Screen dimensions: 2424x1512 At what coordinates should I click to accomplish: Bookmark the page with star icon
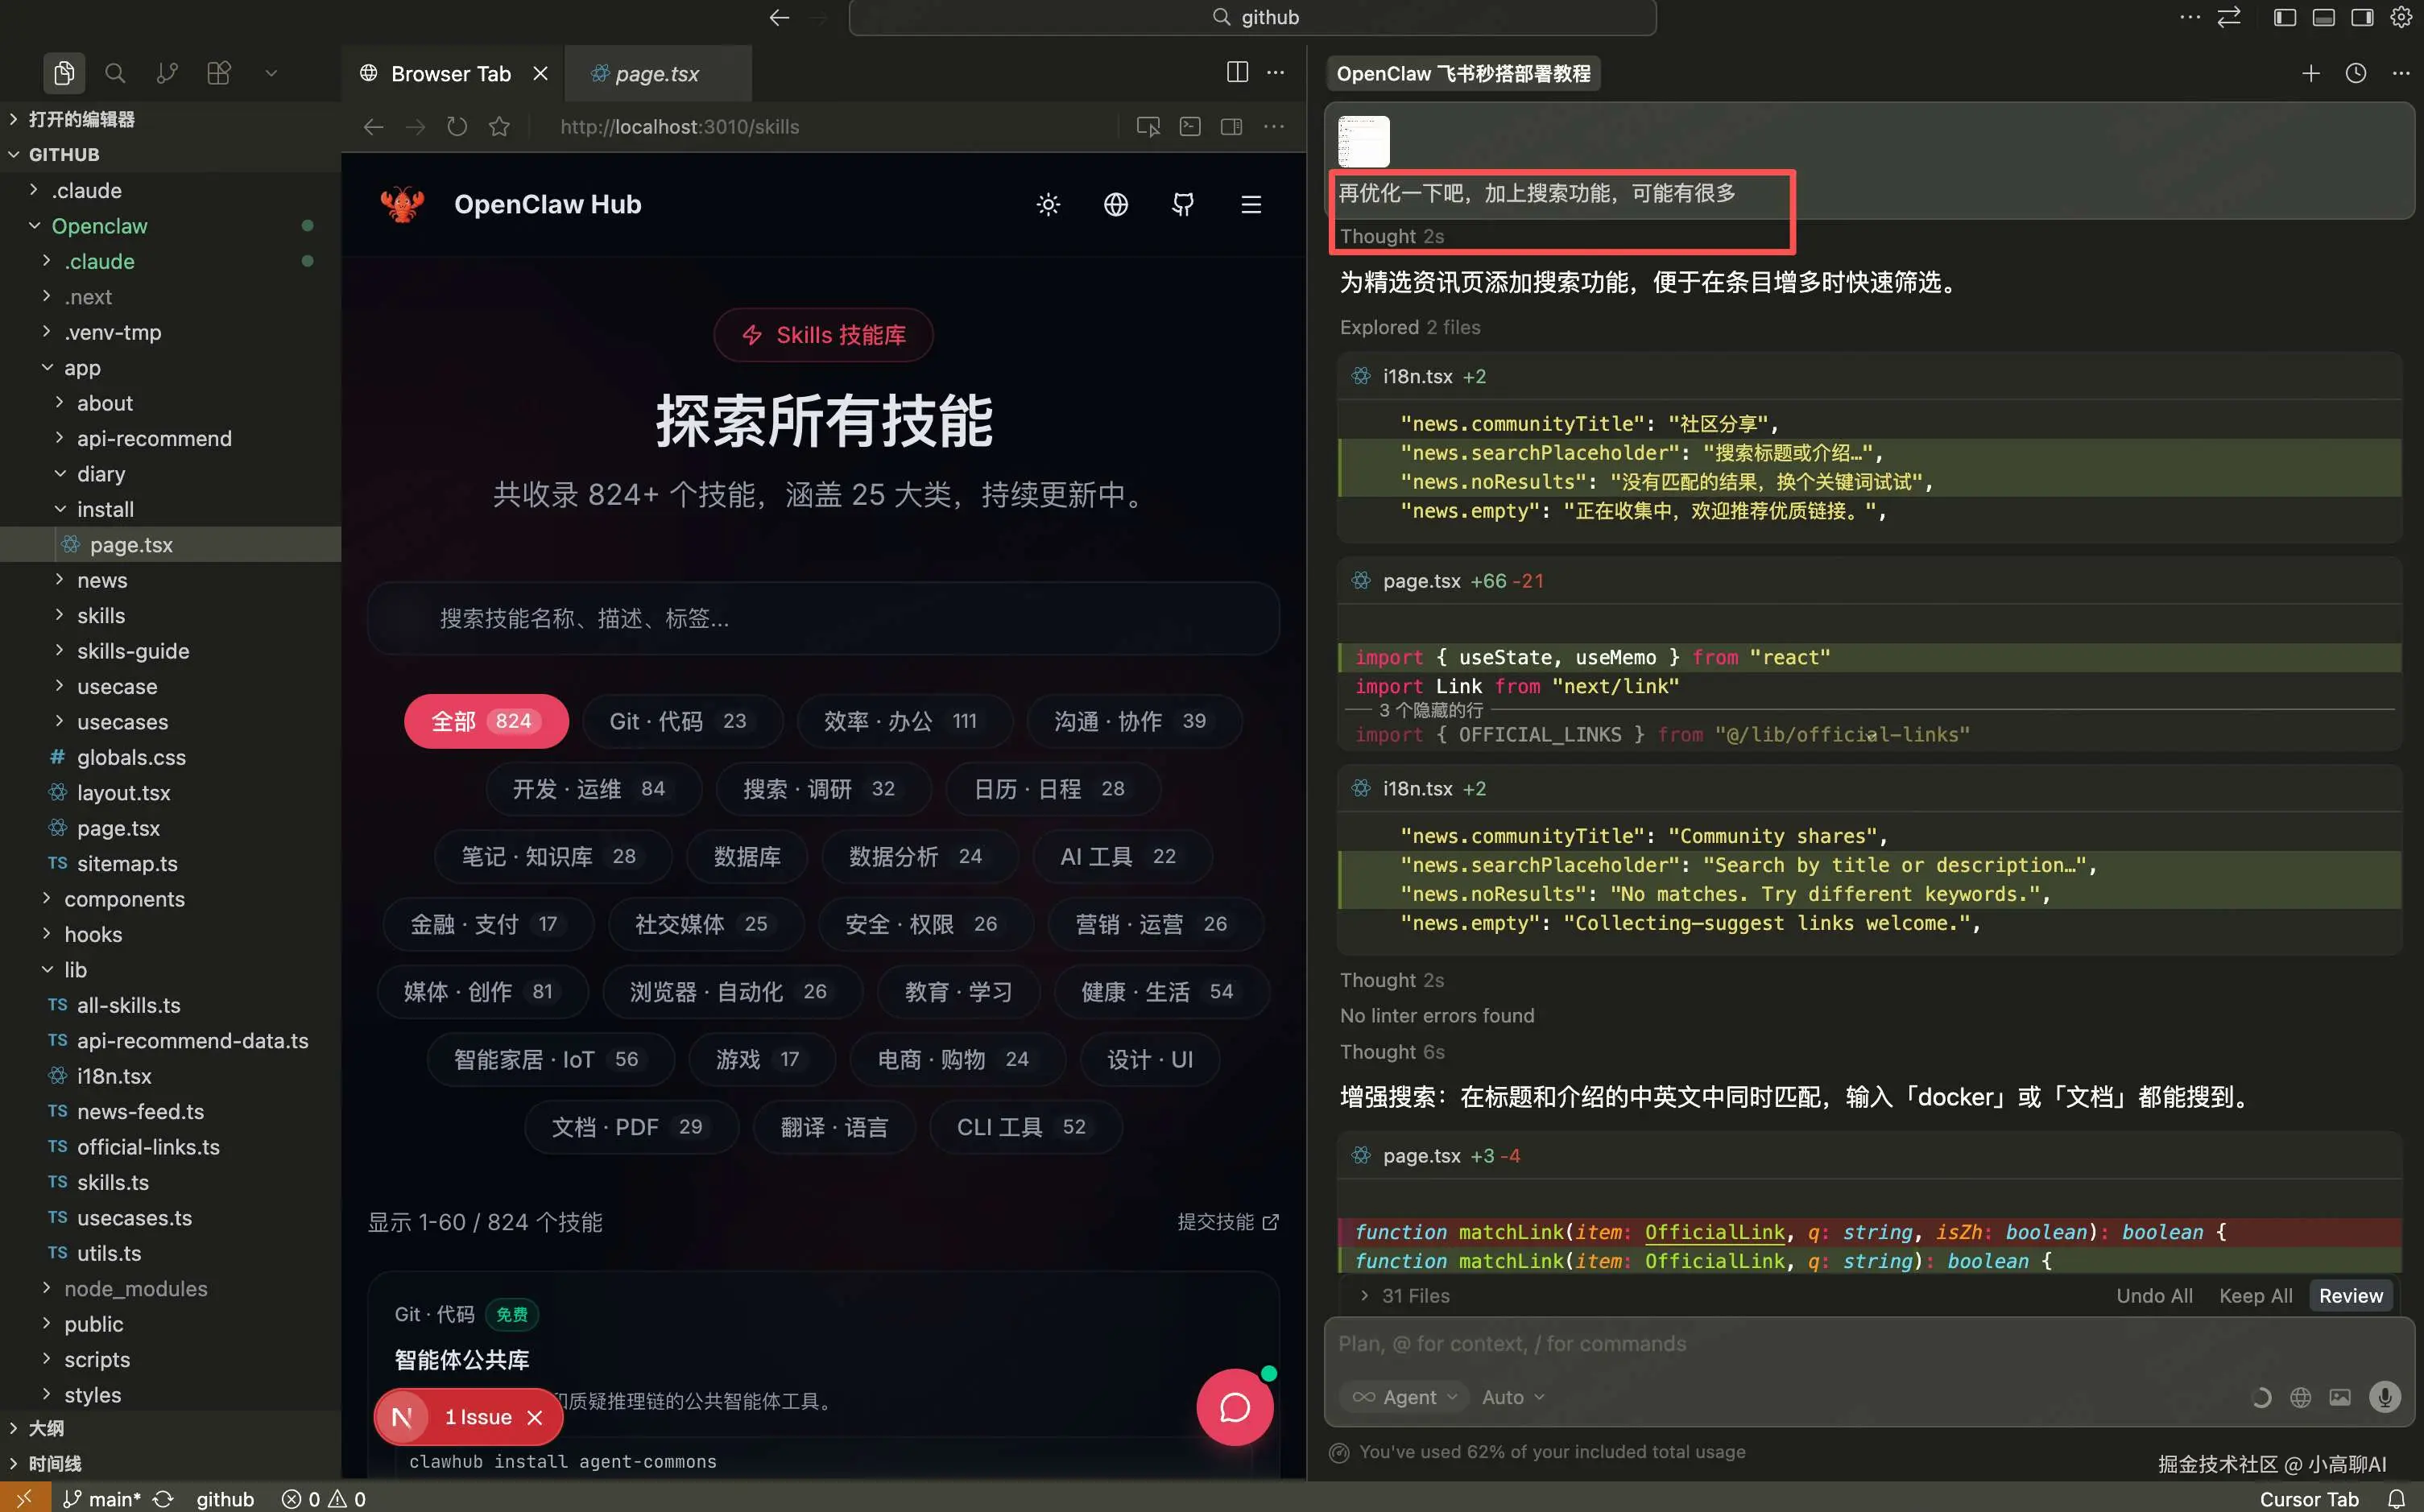499,127
